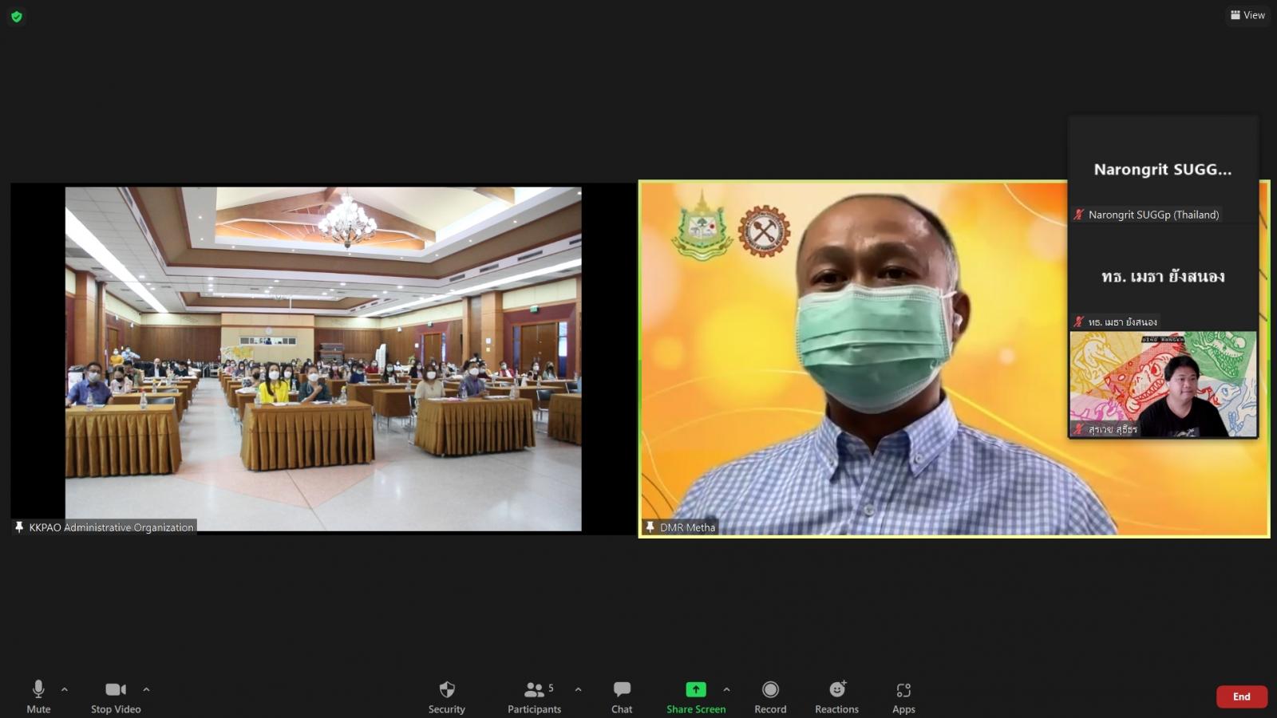Stop the camera video
The height and width of the screenshot is (718, 1277).
click(116, 696)
